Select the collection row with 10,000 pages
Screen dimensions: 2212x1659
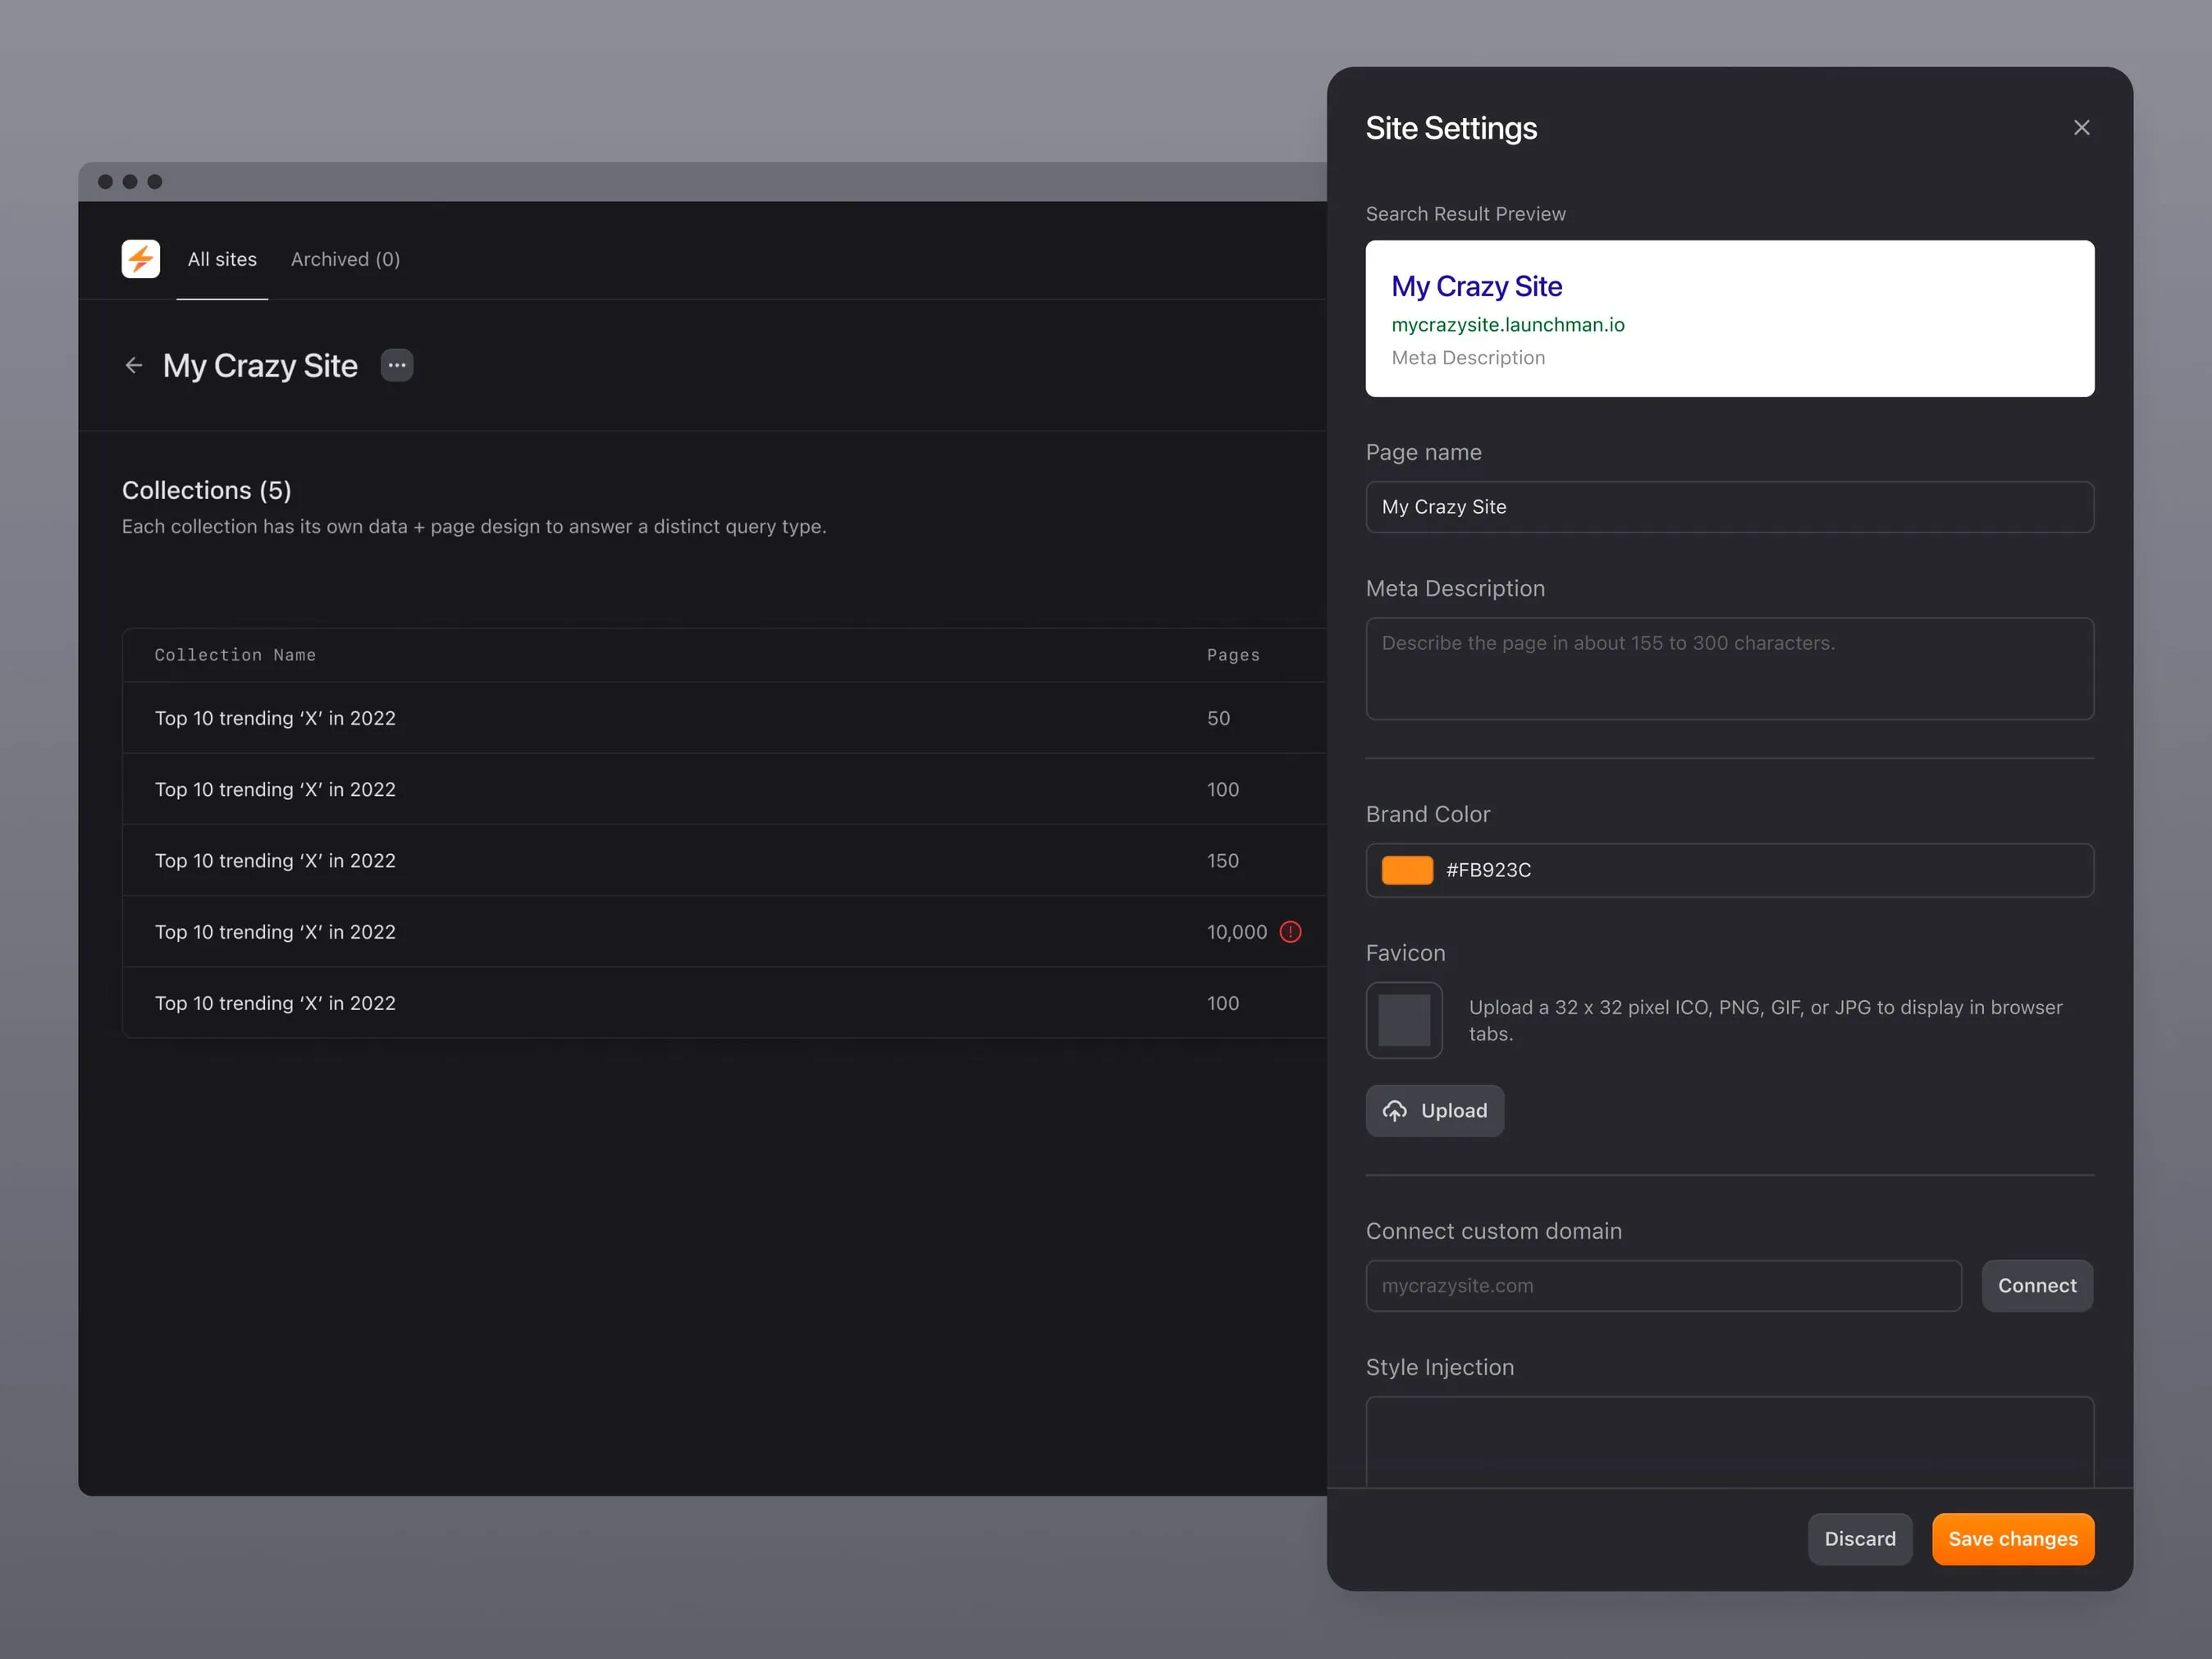(x=725, y=932)
